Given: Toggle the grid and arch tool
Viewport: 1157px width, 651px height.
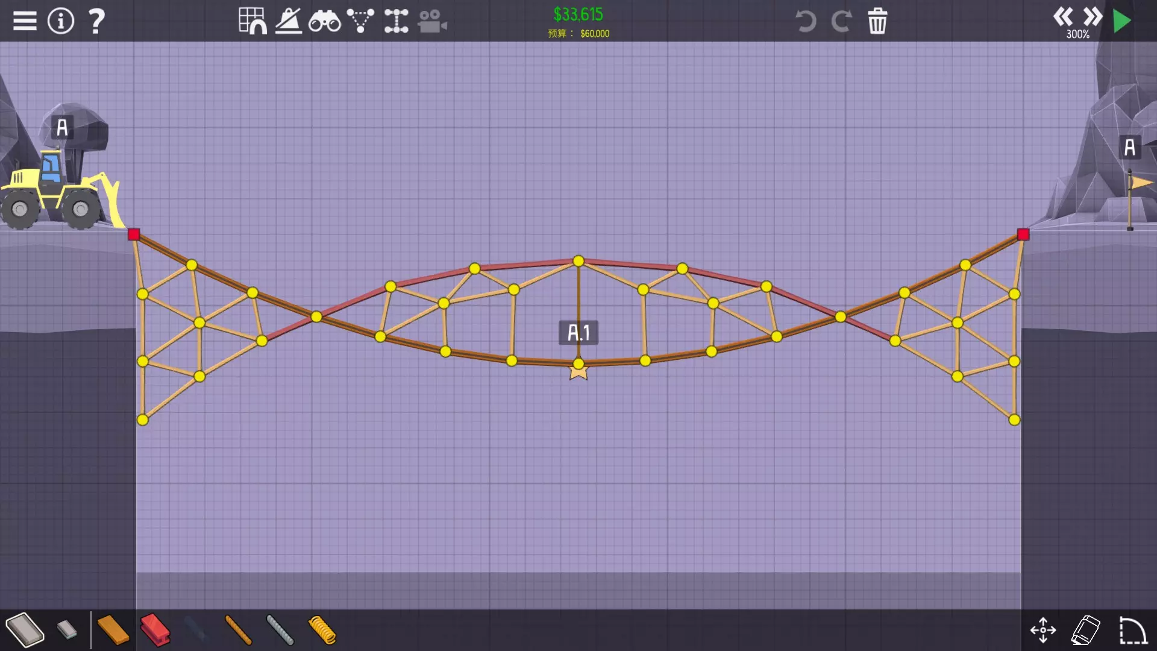Looking at the screenshot, I should click(x=252, y=21).
